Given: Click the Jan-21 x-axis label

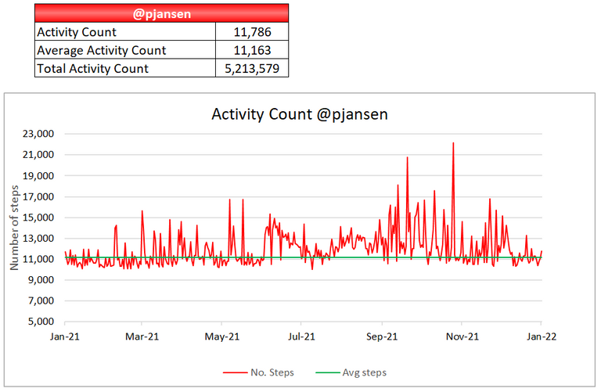Looking at the screenshot, I should pos(65,336).
